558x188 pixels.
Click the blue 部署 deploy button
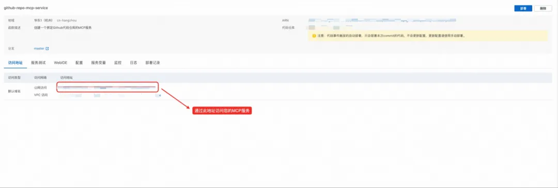click(x=523, y=9)
